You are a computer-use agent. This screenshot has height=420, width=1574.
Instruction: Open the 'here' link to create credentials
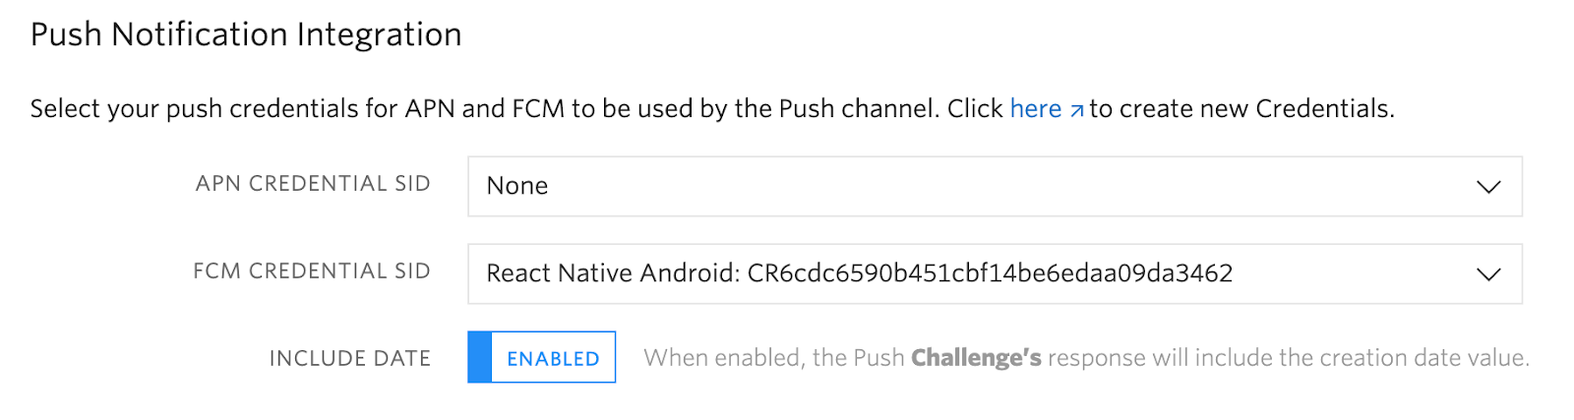(1035, 108)
